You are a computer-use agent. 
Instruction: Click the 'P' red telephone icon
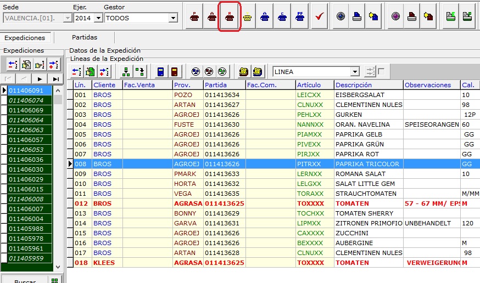[194, 16]
